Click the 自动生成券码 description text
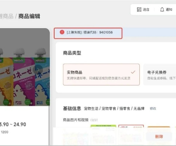This screenshot has height=146, width=176. 162,78
